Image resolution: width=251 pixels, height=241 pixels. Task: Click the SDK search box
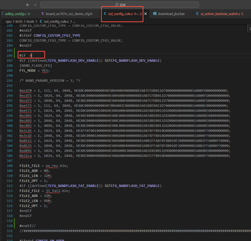pyautogui.click(x=120, y=5)
